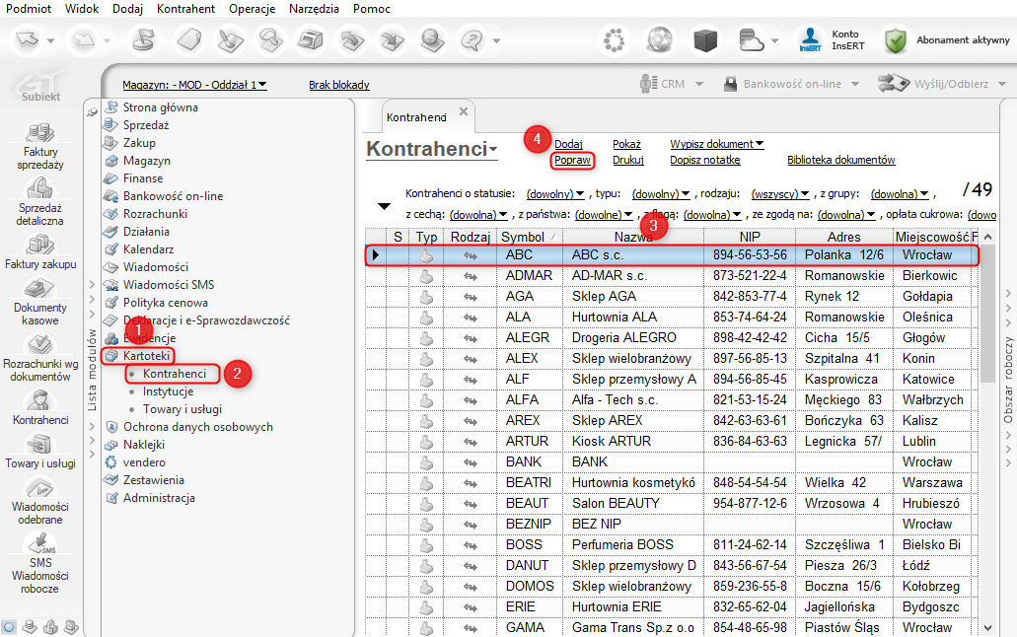The image size is (1017, 637).
Task: Open rodzaju (wszyscy) filter dropdown
Action: tap(780, 194)
